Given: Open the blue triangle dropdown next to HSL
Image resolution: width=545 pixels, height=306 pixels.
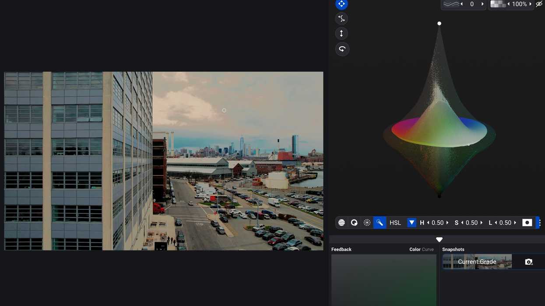Looking at the screenshot, I should tap(411, 223).
